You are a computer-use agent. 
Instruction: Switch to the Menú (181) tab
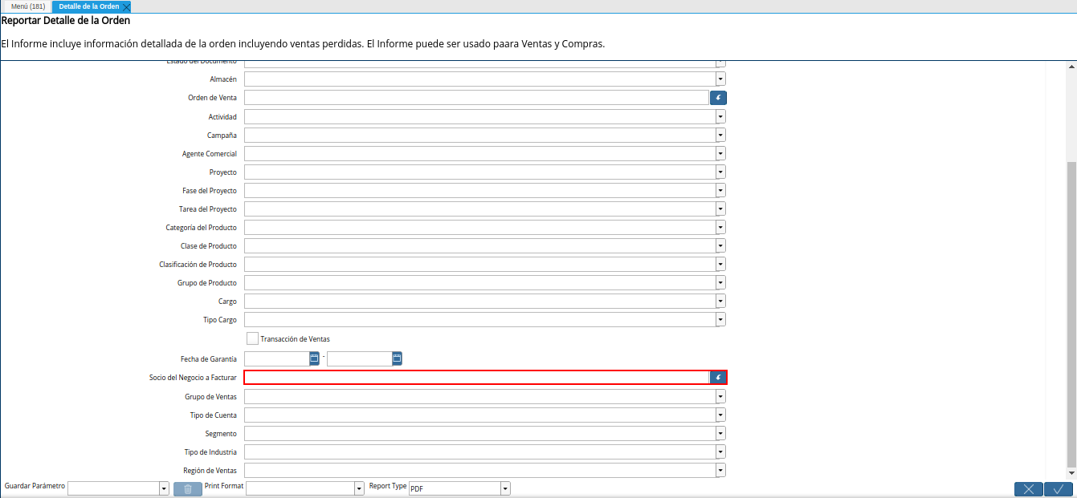tap(28, 6)
